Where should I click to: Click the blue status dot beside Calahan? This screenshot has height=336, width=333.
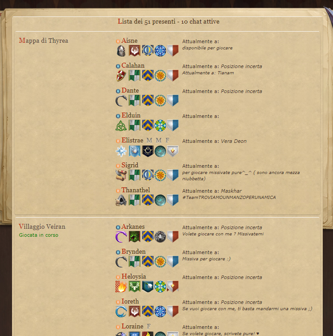[118, 66]
